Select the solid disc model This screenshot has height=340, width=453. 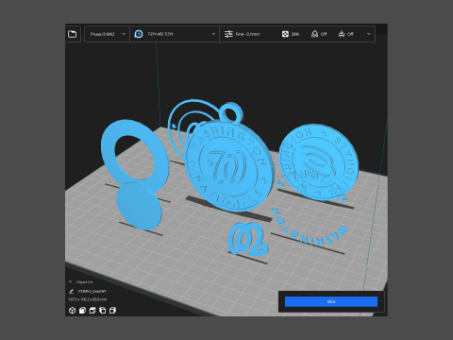click(139, 206)
